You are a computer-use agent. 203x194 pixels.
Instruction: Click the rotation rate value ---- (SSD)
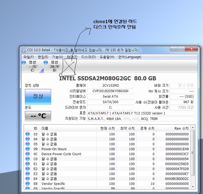182,97
